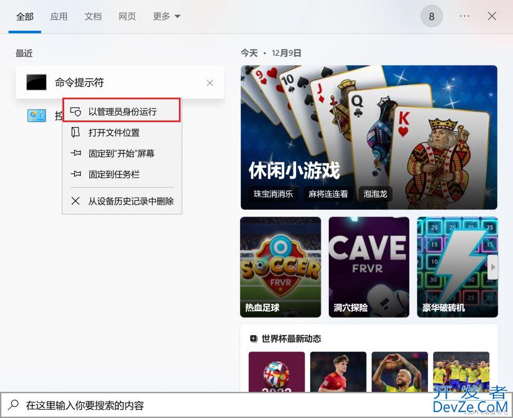Click the round badge showing 8
513x418 pixels.
431,16
